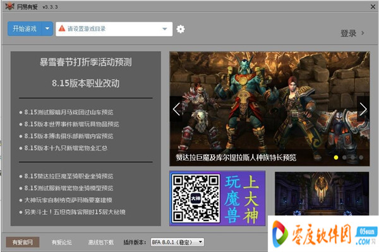The image size is (379, 252).
Task: Select the first yellow carousel dot
Action: coord(336,157)
